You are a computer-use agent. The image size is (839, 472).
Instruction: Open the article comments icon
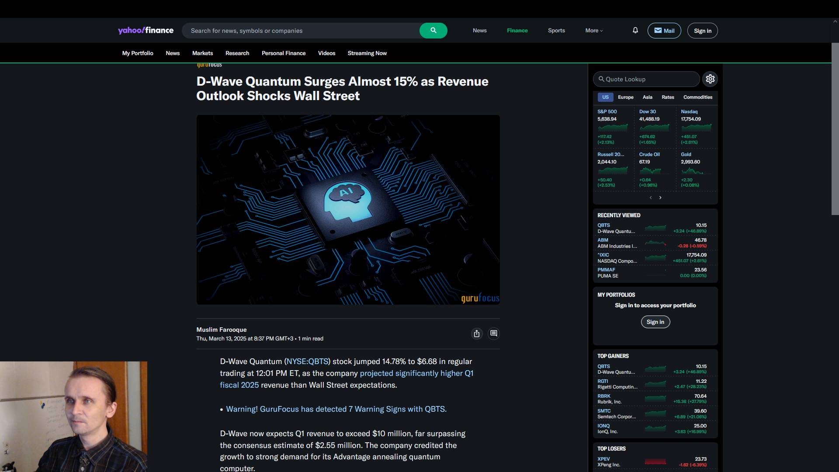pos(494,333)
